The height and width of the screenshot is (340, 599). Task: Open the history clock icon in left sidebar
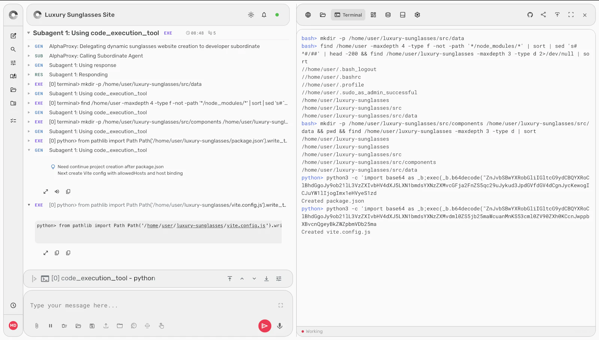13,306
